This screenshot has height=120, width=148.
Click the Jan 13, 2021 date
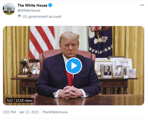tap(29, 112)
